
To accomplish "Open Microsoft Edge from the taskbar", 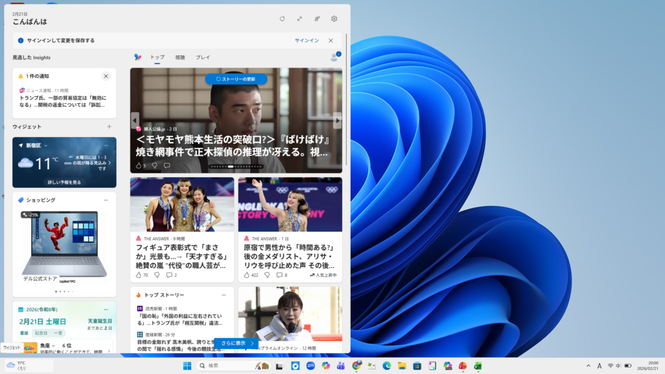I will [x=387, y=366].
